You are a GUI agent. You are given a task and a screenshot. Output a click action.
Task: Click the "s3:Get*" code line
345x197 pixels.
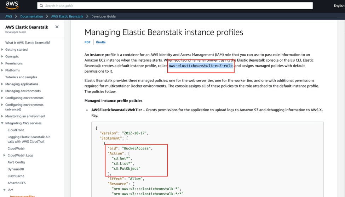pyautogui.click(x=122, y=158)
